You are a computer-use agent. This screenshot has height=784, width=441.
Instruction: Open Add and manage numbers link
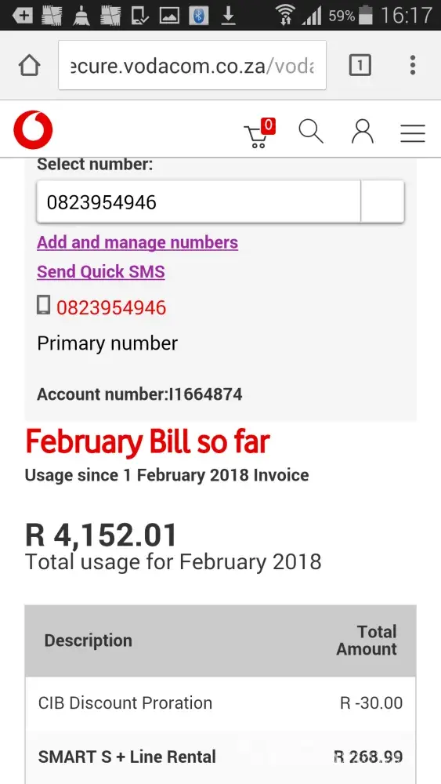[x=137, y=242]
